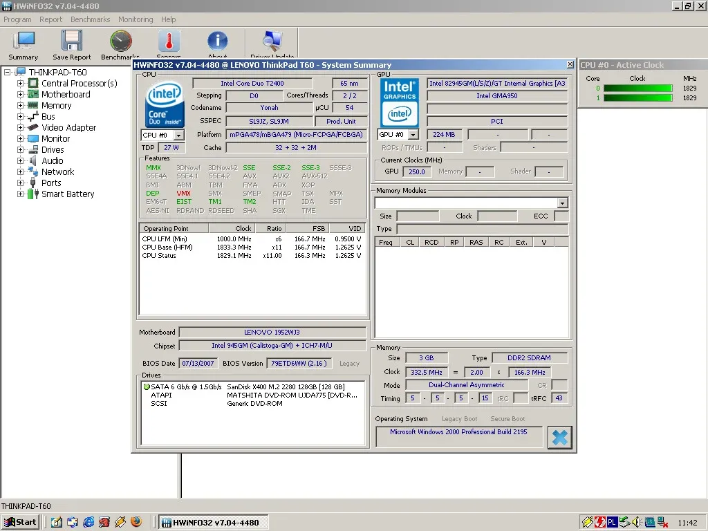The image size is (708, 531).
Task: Expand the Drives tree node
Action: pos(20,149)
